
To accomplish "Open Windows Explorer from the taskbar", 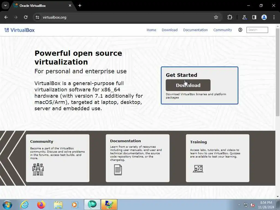I will [58, 205].
